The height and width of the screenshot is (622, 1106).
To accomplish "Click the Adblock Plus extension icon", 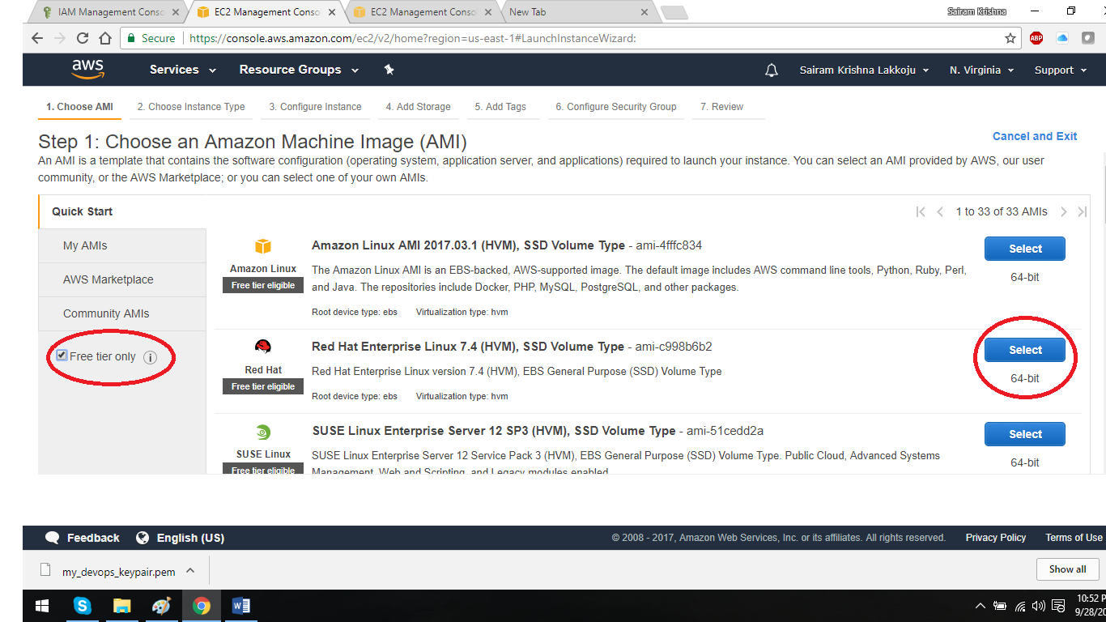I will point(1036,38).
